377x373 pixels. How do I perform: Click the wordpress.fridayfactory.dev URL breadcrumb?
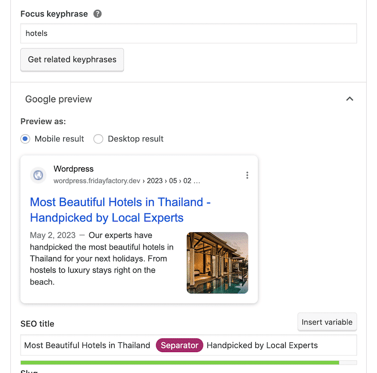coord(127,181)
